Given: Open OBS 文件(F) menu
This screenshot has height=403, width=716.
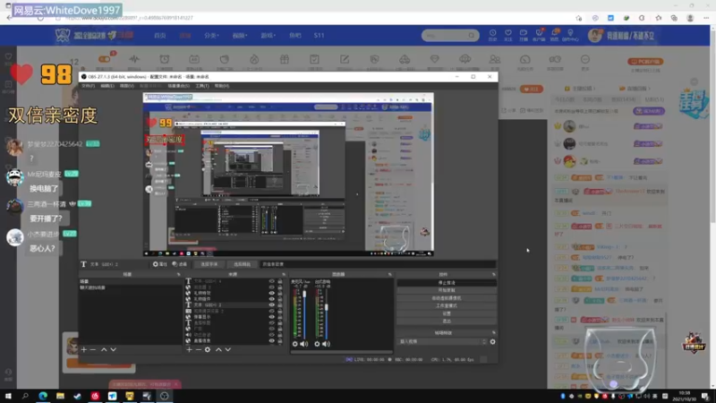Looking at the screenshot, I should point(88,86).
